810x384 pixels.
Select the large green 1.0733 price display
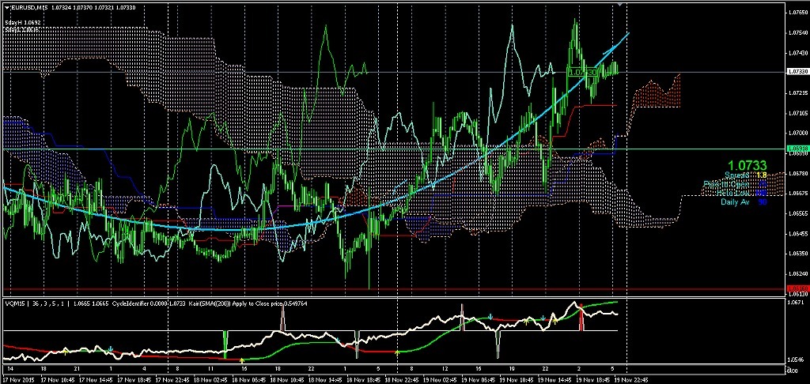point(748,165)
